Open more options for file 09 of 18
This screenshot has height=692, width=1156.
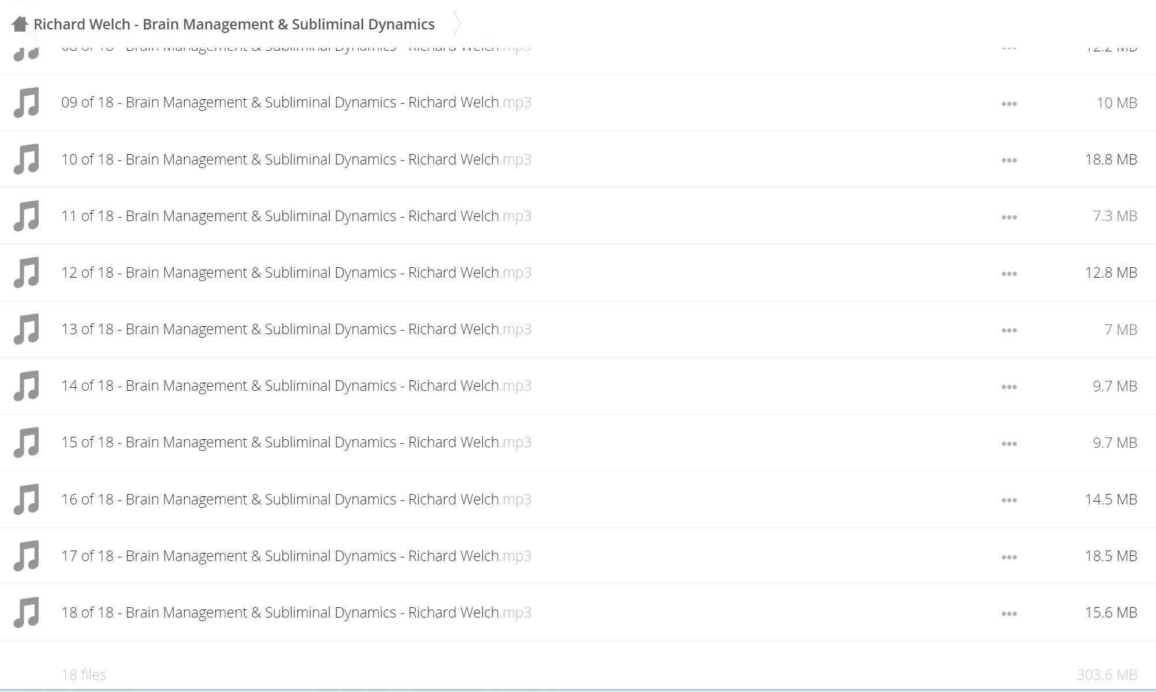[1009, 104]
